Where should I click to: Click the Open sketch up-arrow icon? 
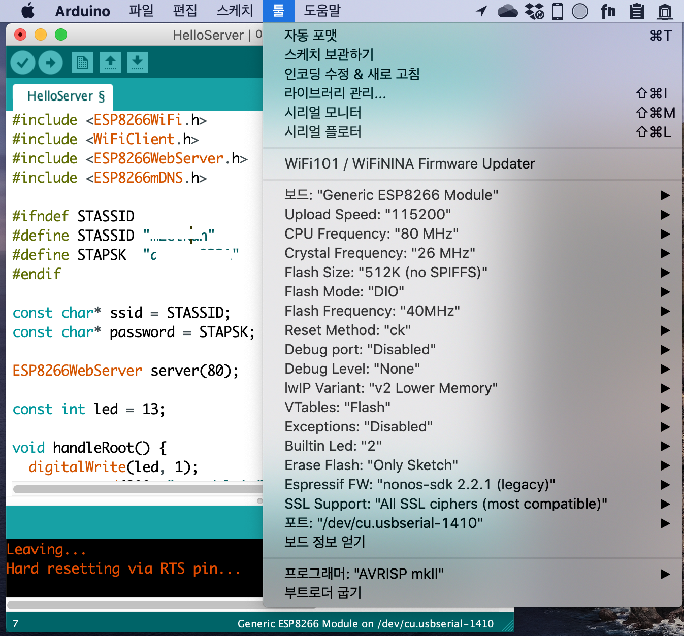tap(110, 63)
